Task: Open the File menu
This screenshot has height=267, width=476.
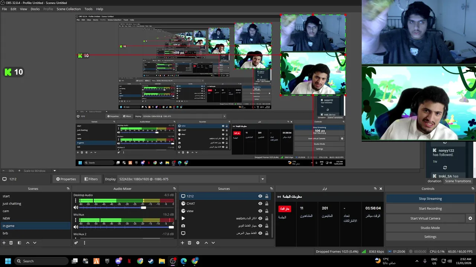Action: pos(4,9)
